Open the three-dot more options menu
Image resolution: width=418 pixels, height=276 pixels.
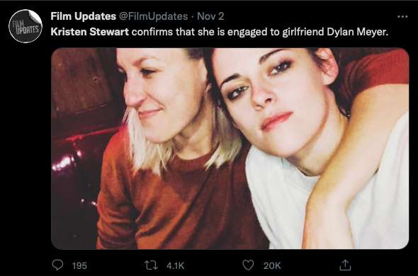402,16
